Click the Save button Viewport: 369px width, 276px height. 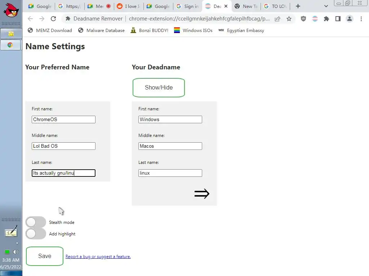[x=44, y=256]
